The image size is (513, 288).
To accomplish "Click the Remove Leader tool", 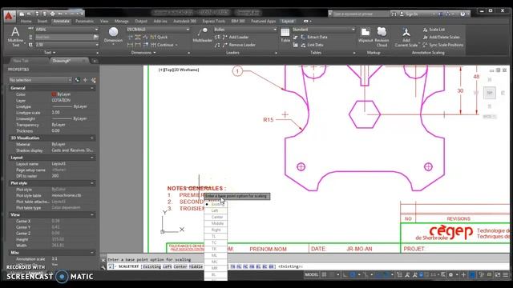I will 239,45.
